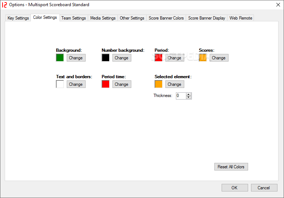
Task: Click the black Number background swatch
Action: [x=106, y=58]
